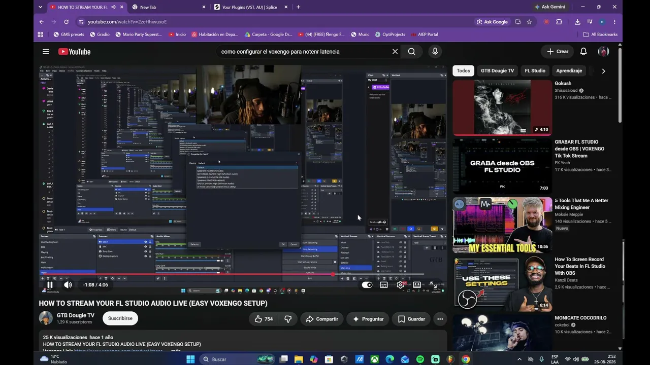Select the Aprendizaje filter chip
The image size is (650, 365).
(x=569, y=71)
